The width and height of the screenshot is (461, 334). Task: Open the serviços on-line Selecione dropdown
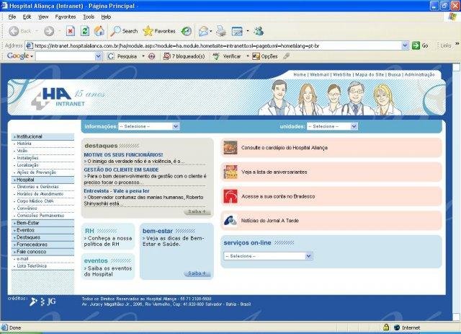pos(268,256)
